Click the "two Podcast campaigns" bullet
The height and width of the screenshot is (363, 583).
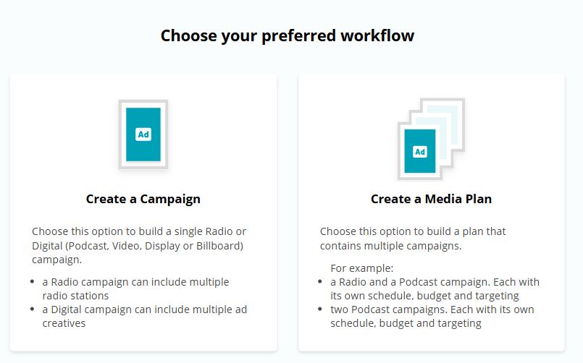click(432, 316)
